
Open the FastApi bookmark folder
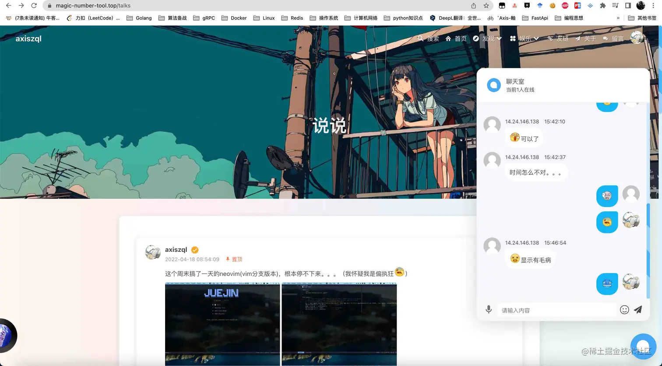[x=535, y=18]
